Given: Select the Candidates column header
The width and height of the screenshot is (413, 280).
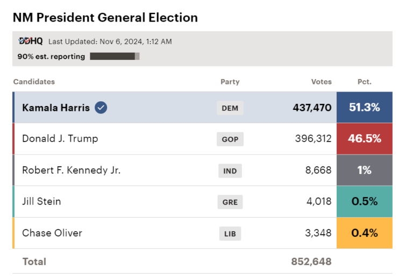Looking at the screenshot, I should point(34,82).
